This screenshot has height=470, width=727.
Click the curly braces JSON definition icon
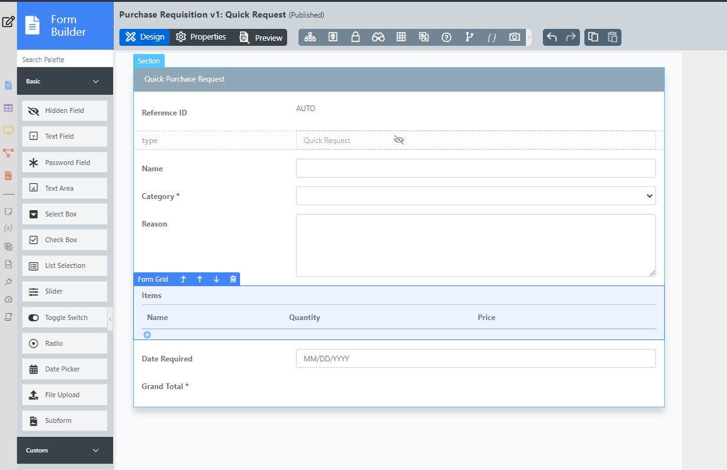pyautogui.click(x=491, y=38)
